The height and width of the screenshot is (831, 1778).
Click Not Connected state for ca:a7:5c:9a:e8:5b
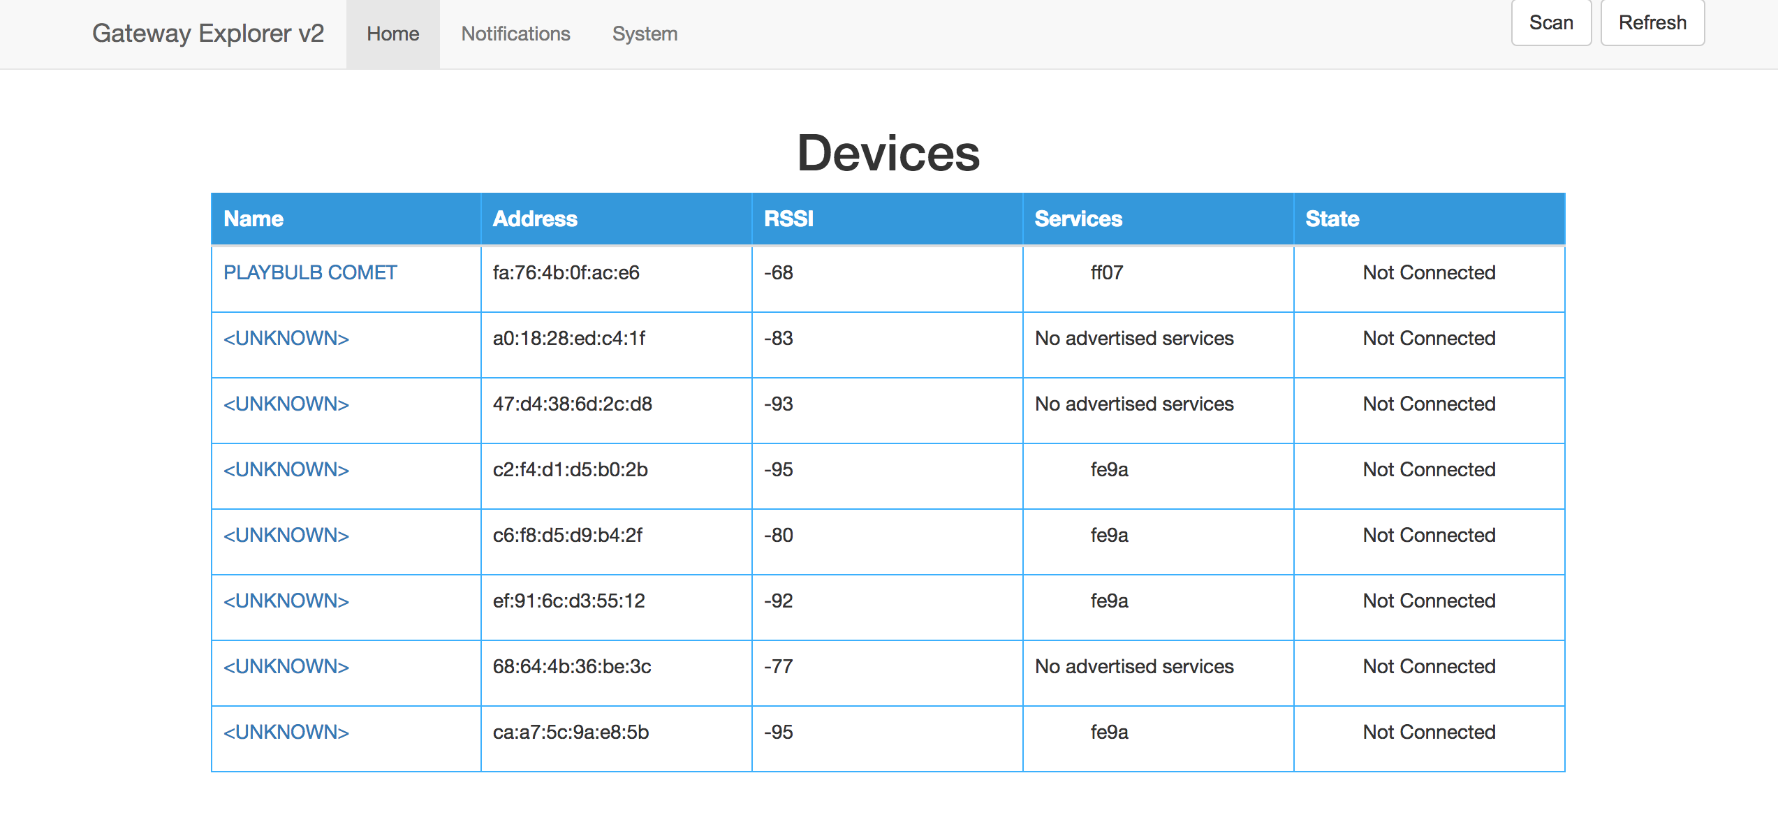click(1430, 732)
